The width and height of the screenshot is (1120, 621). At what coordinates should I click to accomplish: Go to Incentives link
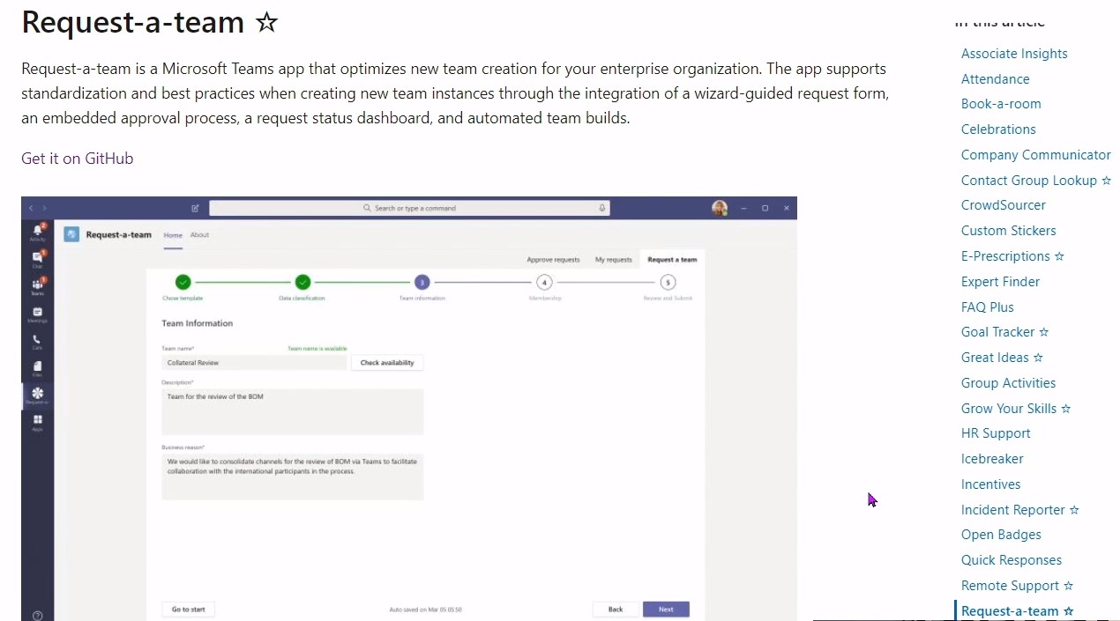click(x=990, y=484)
